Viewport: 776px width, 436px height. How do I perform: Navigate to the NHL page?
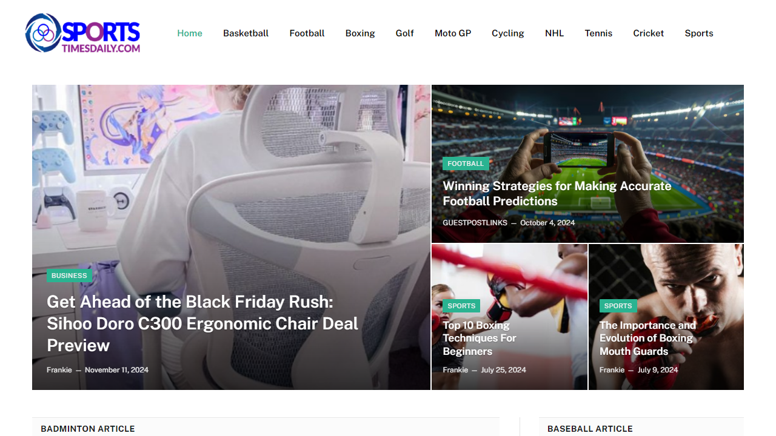(554, 33)
